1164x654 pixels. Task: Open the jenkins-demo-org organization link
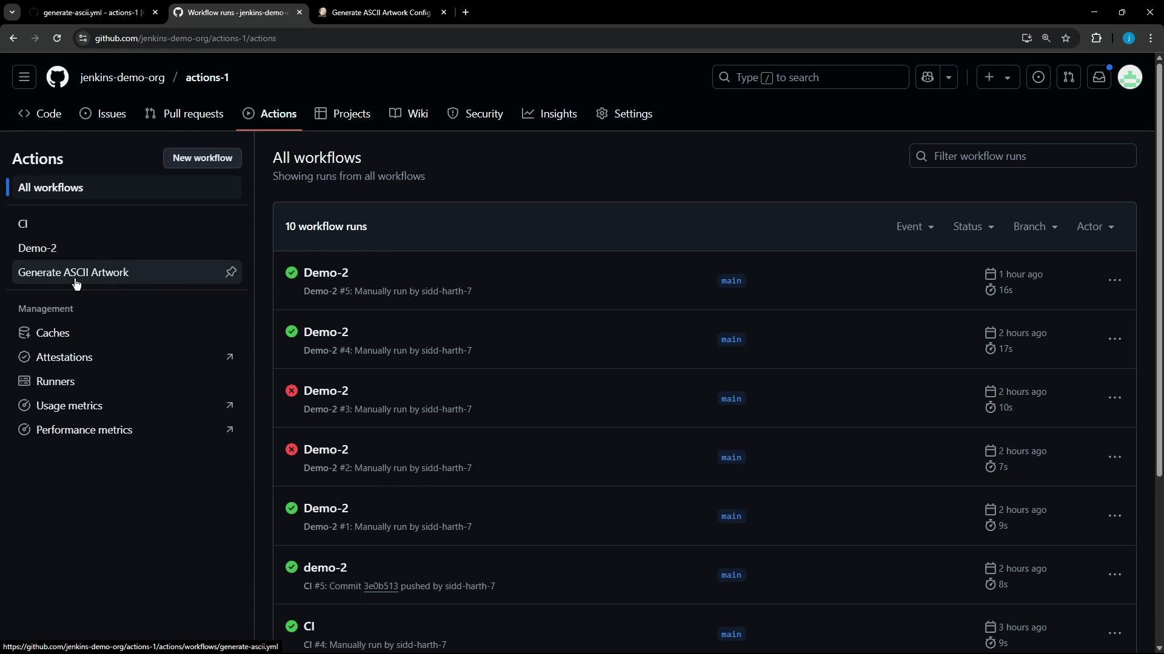coord(122,78)
